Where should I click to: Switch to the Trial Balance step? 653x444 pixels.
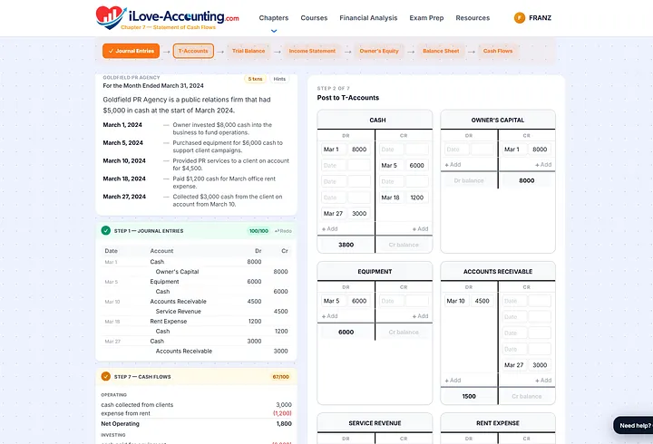tap(249, 51)
